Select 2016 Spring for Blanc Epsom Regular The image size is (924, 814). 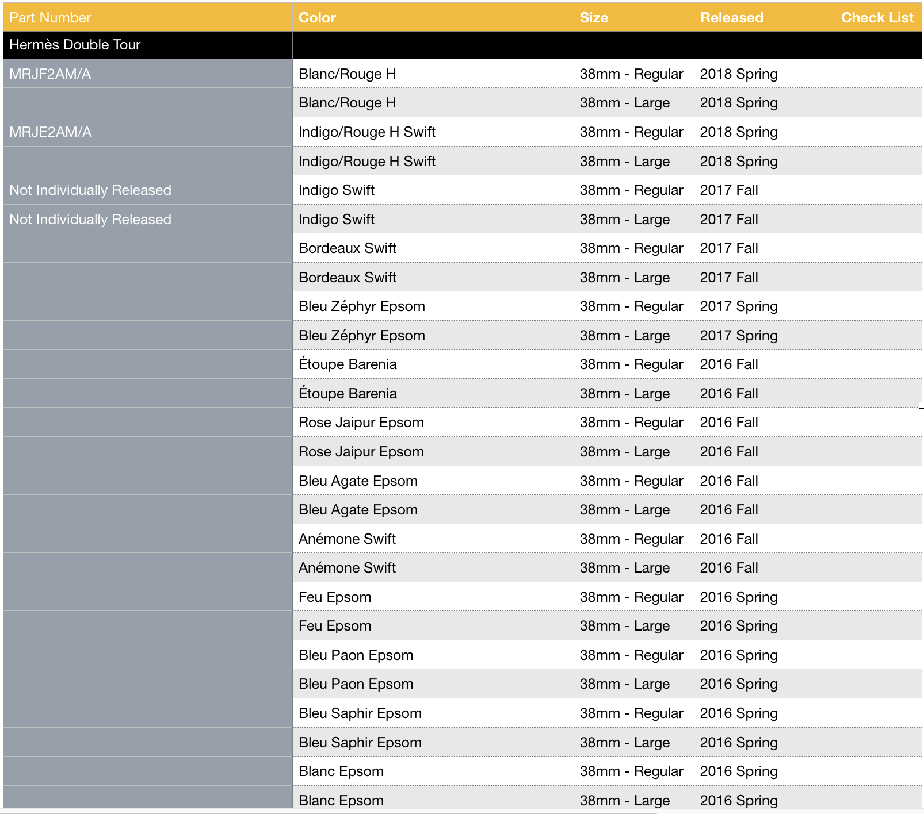pos(739,771)
